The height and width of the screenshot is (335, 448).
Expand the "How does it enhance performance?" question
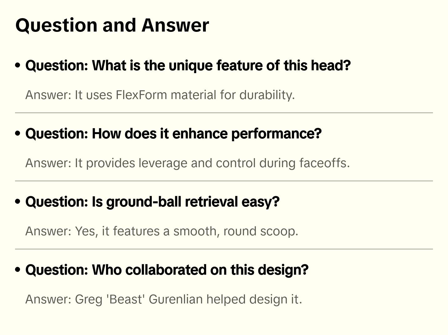pyautogui.click(x=173, y=134)
